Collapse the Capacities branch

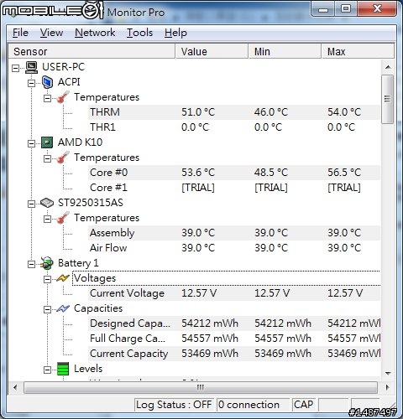point(48,309)
